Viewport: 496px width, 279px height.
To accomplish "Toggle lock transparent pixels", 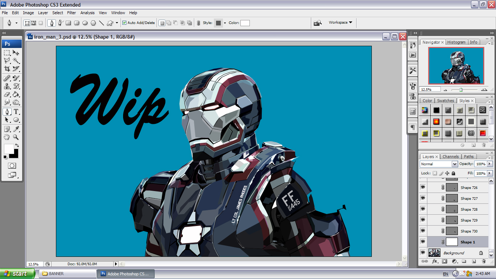I will point(435,173).
